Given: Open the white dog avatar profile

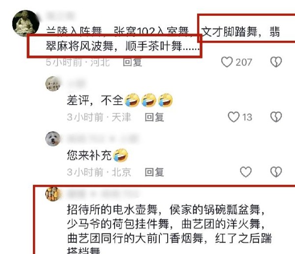Looking at the screenshot, I should (53, 139).
